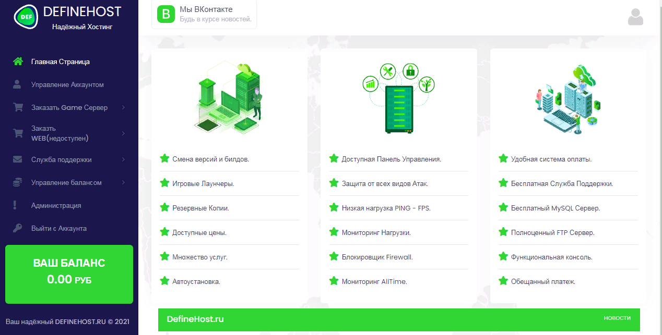
Task: Click the home icon beside Главная Страница
Action: (18, 61)
